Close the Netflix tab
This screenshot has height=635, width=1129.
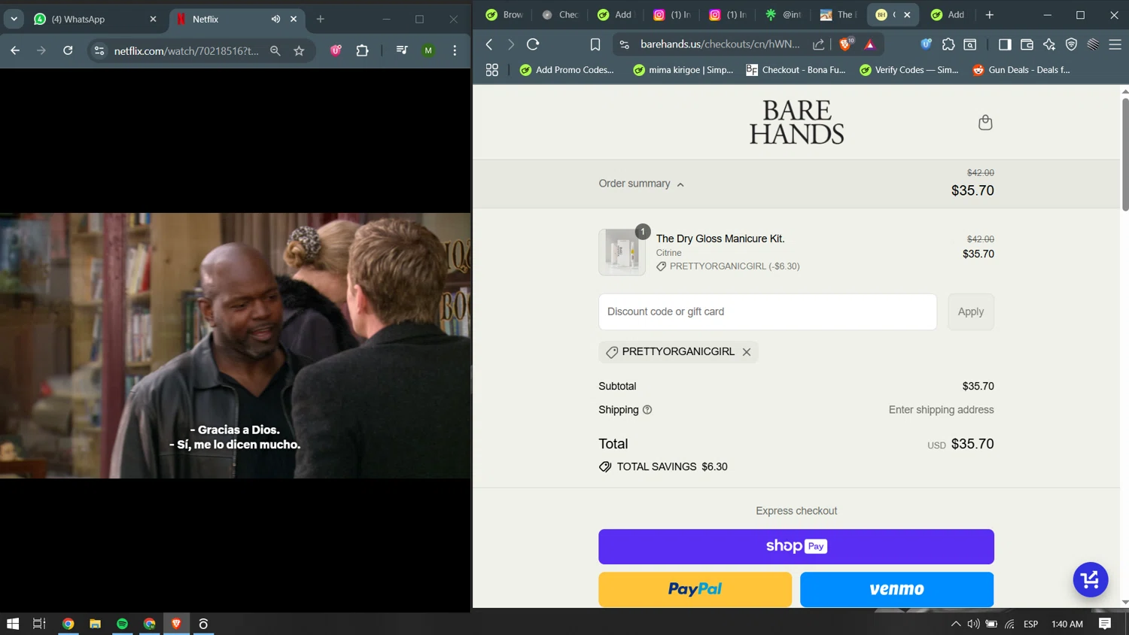point(294,19)
